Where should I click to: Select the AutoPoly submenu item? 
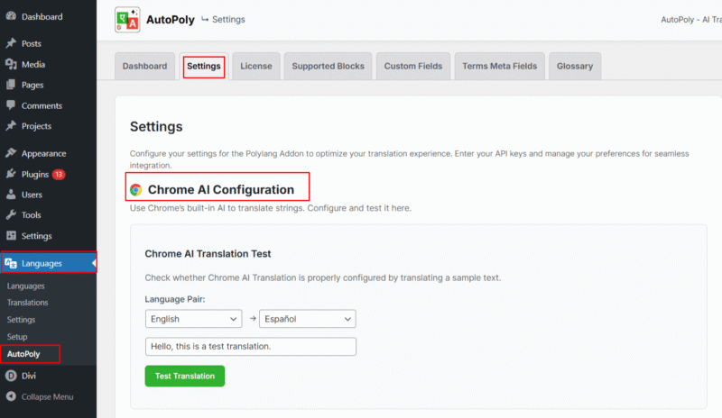pyautogui.click(x=23, y=354)
